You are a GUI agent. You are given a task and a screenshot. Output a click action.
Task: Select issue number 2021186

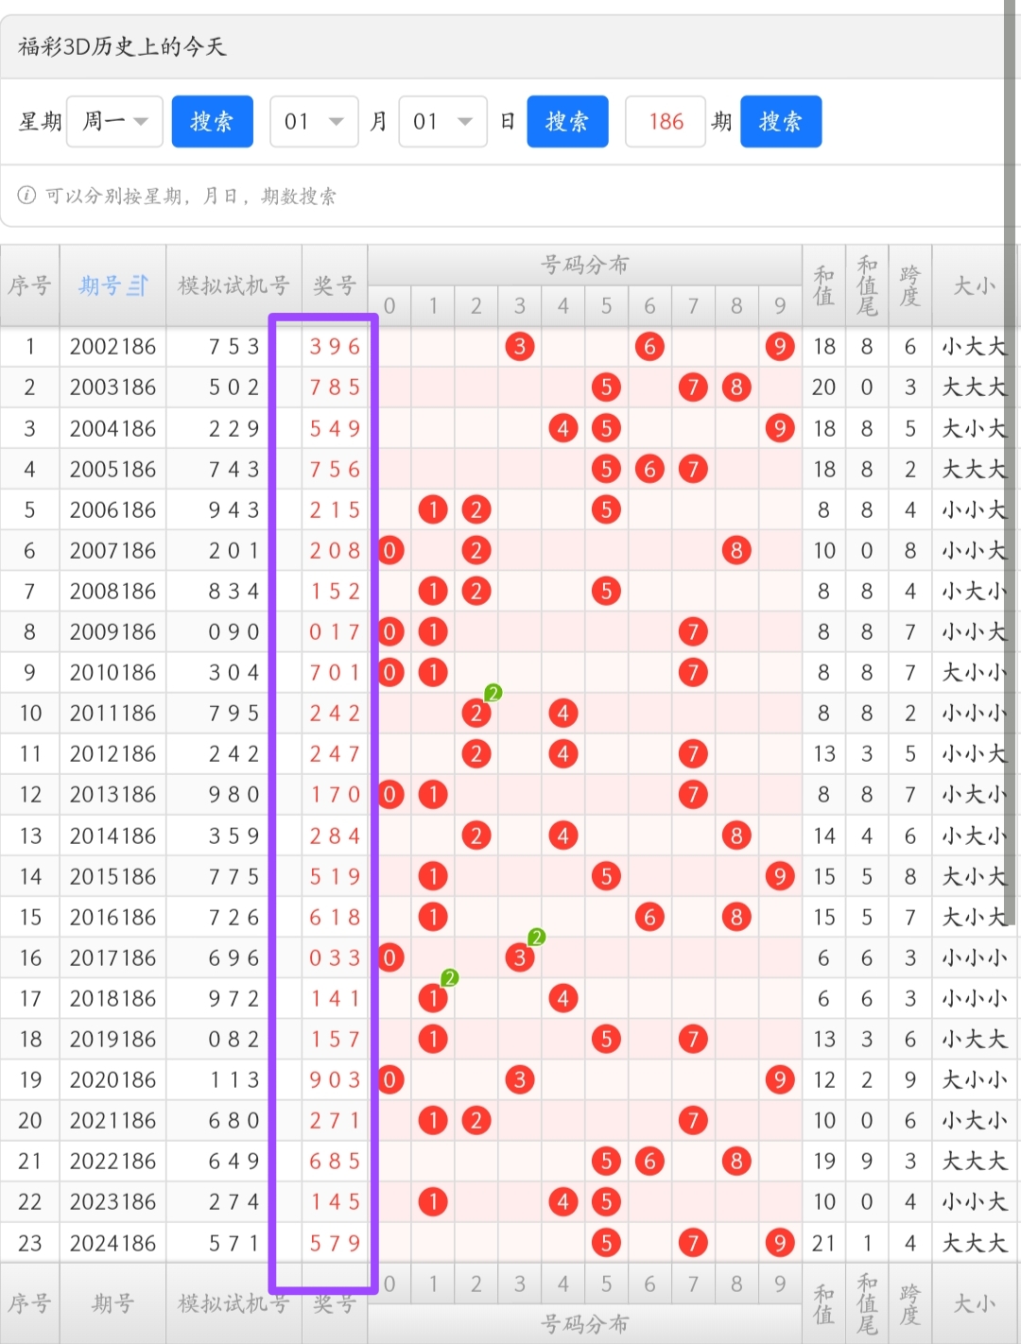pyautogui.click(x=112, y=1121)
